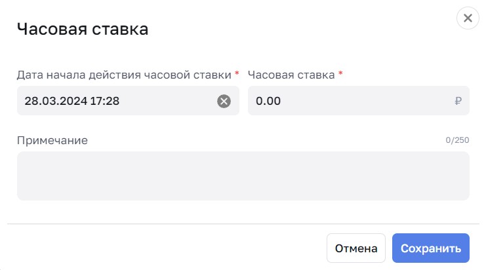Close the Часовая ставка dialog with the X
The width and height of the screenshot is (486, 270).
pos(468,18)
